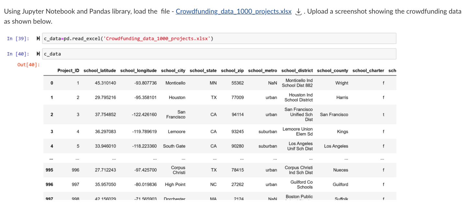Viewport: 465px width, 208px height.
Task: Select the school_longitude column header
Action: click(138, 70)
